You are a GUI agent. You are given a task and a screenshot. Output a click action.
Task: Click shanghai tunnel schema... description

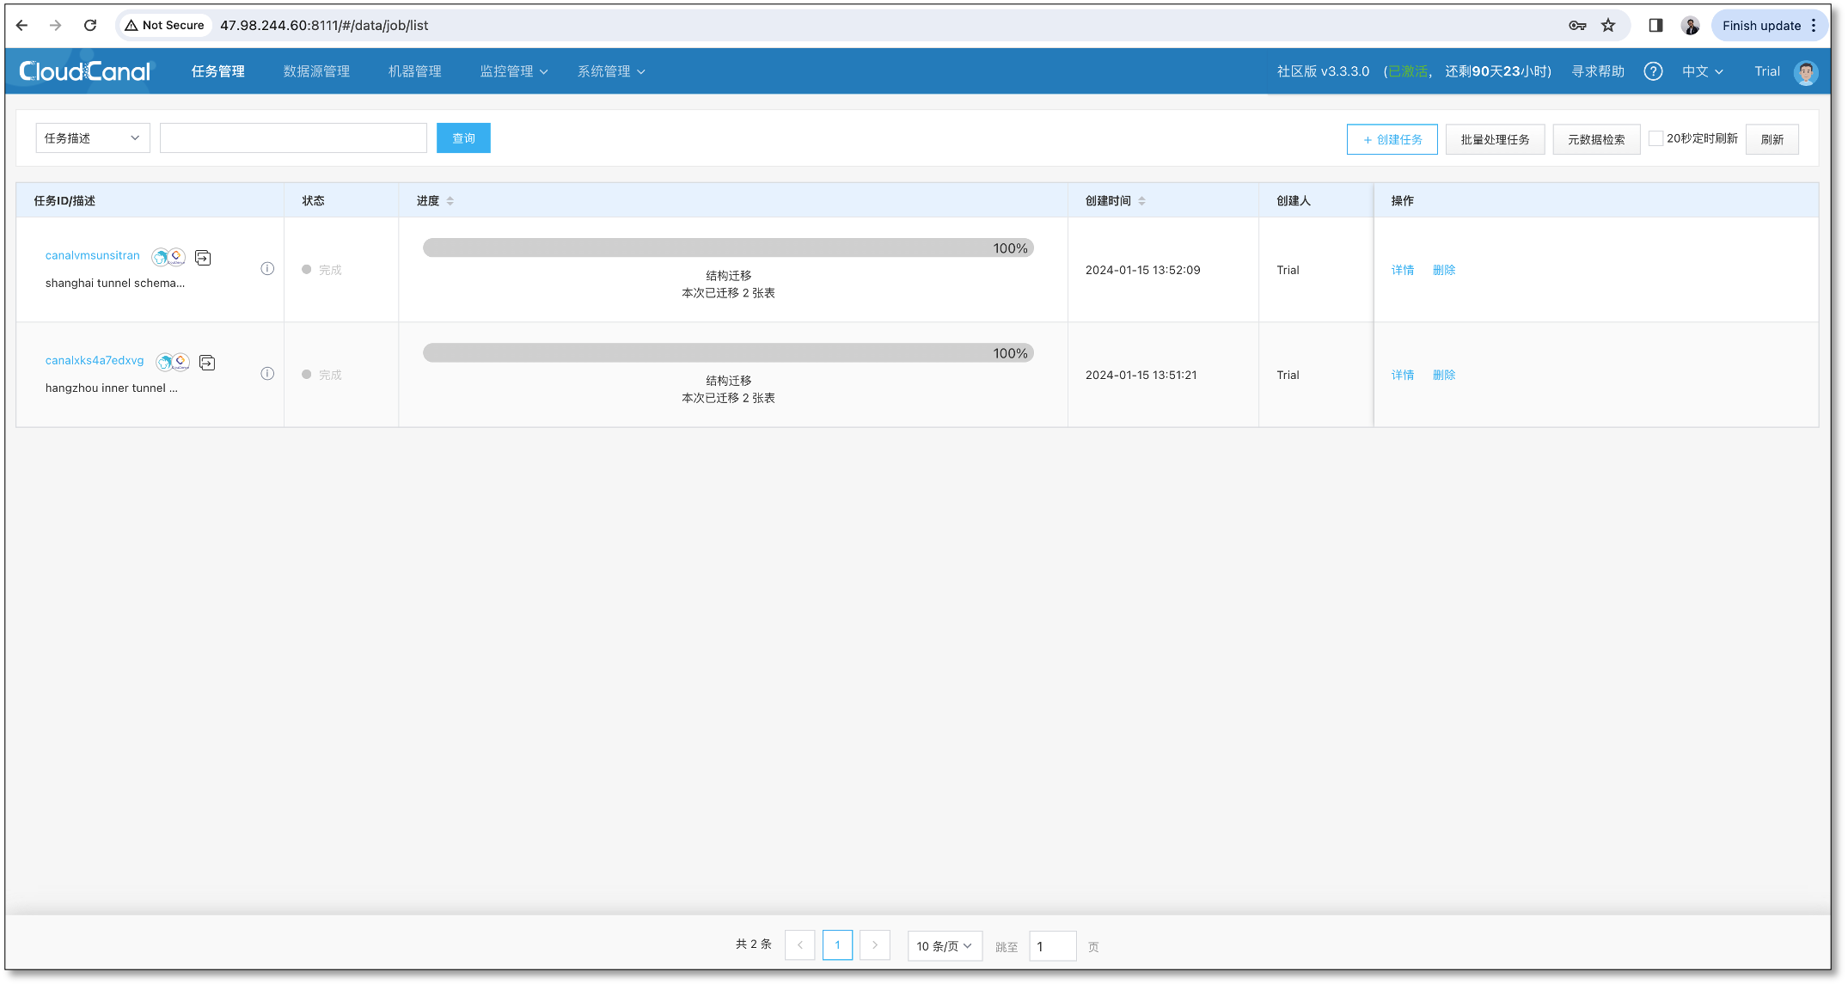click(x=115, y=283)
